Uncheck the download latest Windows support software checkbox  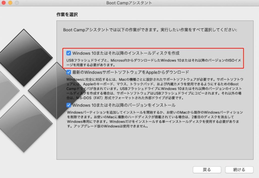69,72
